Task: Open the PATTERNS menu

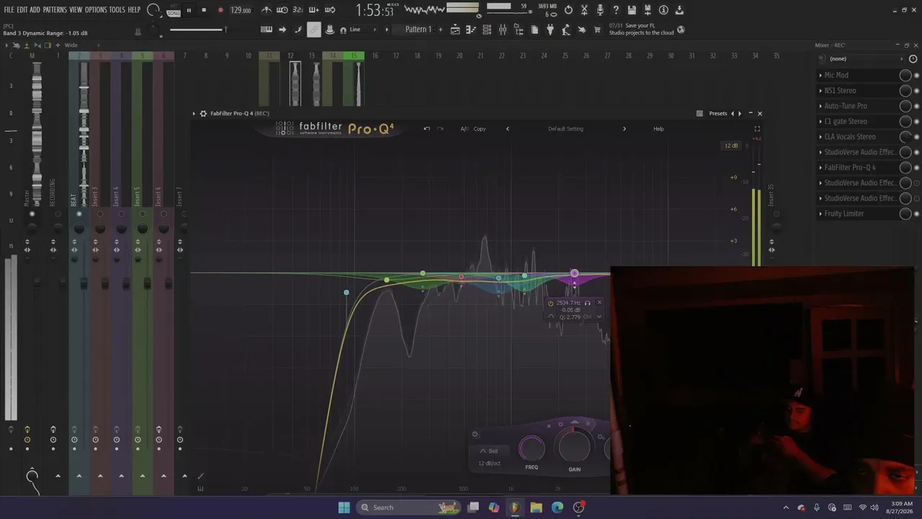Action: click(x=55, y=10)
